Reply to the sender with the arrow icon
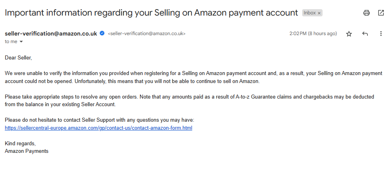 click(365, 34)
